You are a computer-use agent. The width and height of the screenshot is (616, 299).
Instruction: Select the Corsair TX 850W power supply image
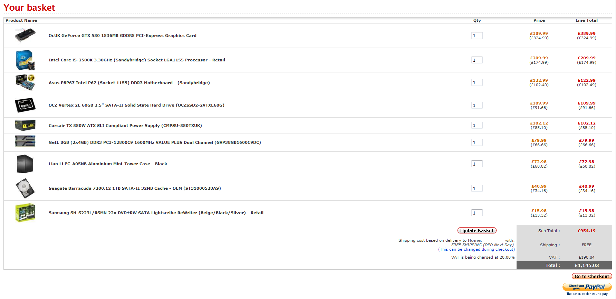point(25,125)
